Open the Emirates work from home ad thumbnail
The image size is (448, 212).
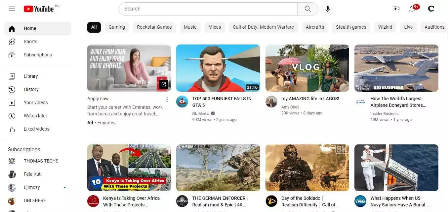click(129, 68)
